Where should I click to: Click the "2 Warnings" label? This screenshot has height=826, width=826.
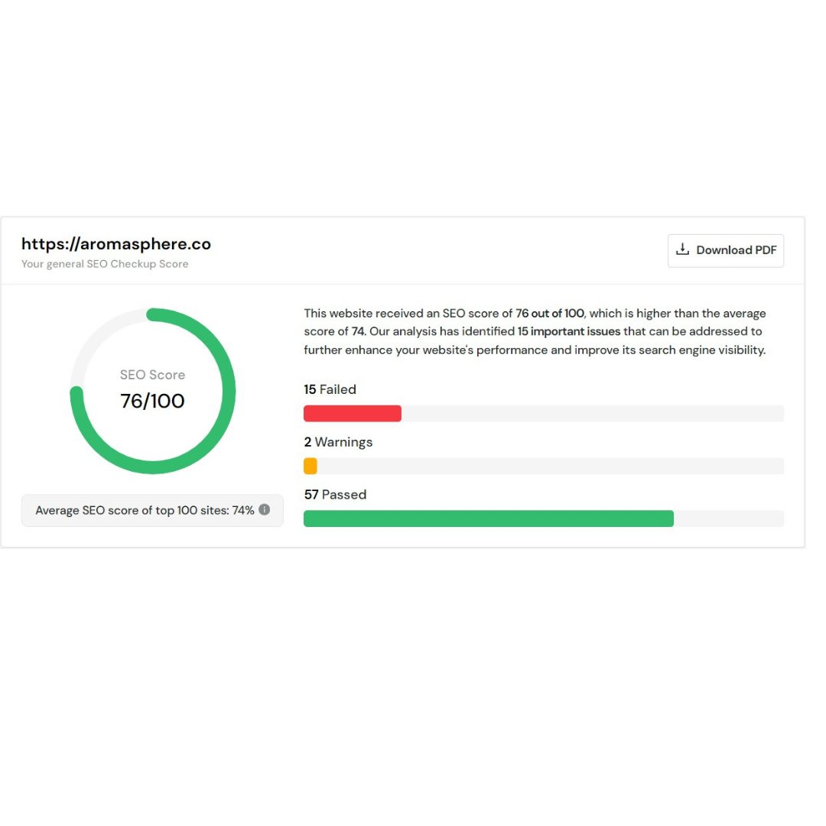(x=338, y=442)
